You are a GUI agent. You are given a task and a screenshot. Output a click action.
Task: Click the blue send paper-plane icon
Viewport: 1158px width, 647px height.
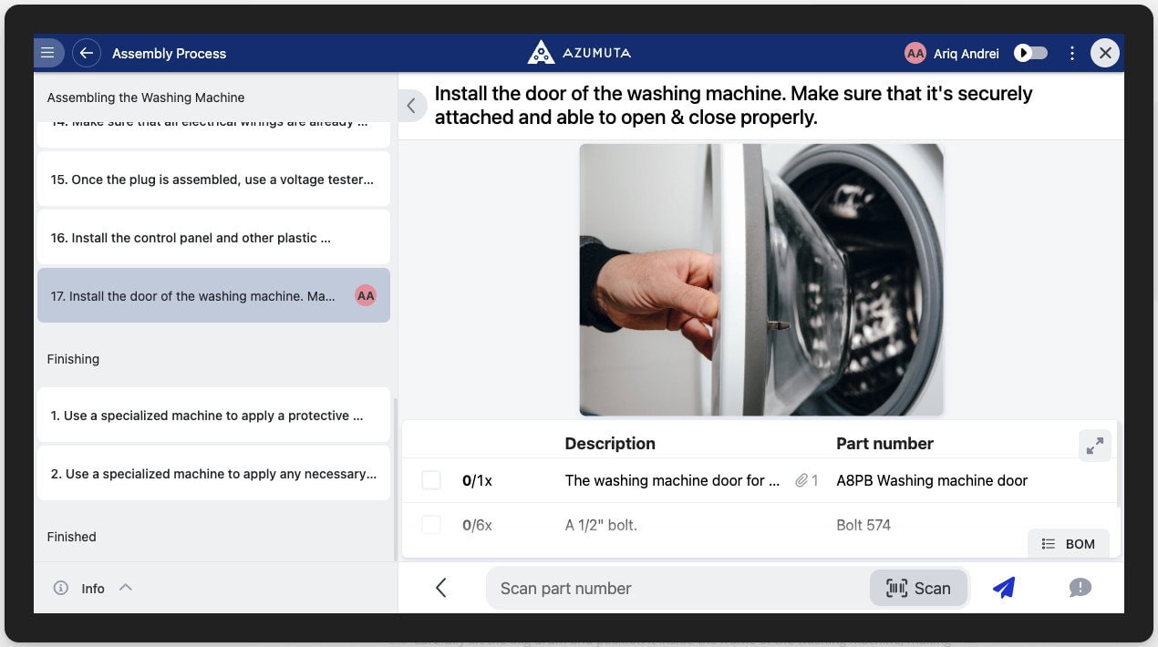pyautogui.click(x=1004, y=588)
